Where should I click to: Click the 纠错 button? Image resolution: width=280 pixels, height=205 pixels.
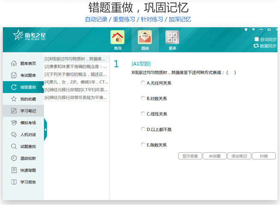coord(264,156)
